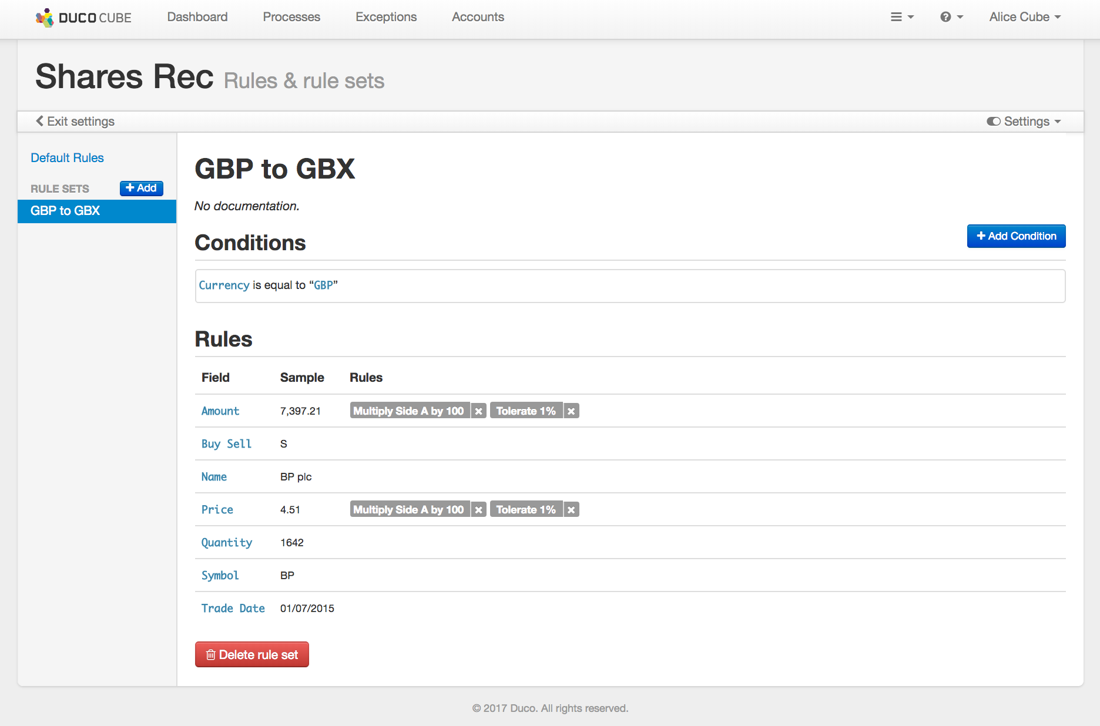Go to the Dashboard page
The image size is (1100, 726).
point(197,17)
